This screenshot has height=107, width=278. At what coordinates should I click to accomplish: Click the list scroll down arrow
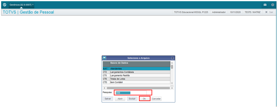click(172, 83)
